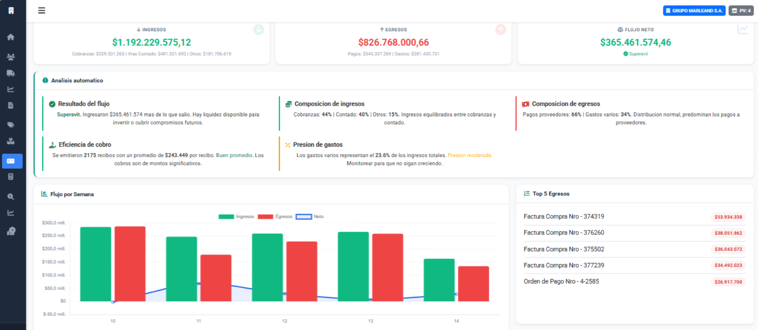Click the Pagos and Gastos breakdown under Egresos
The image size is (758, 330).
tap(393, 54)
